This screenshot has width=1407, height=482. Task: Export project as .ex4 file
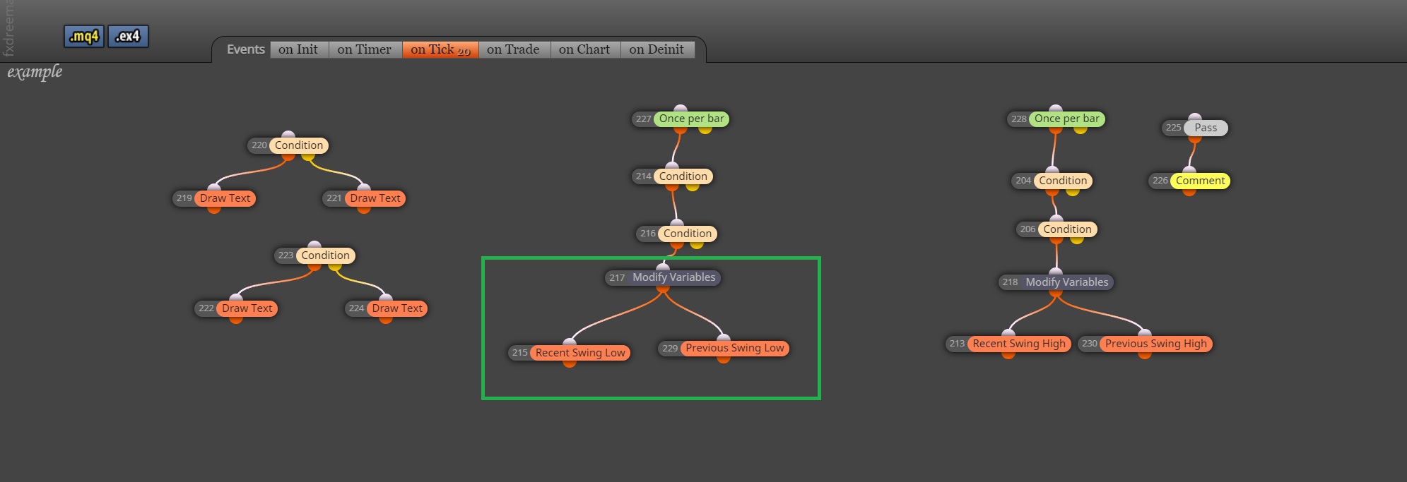[128, 36]
